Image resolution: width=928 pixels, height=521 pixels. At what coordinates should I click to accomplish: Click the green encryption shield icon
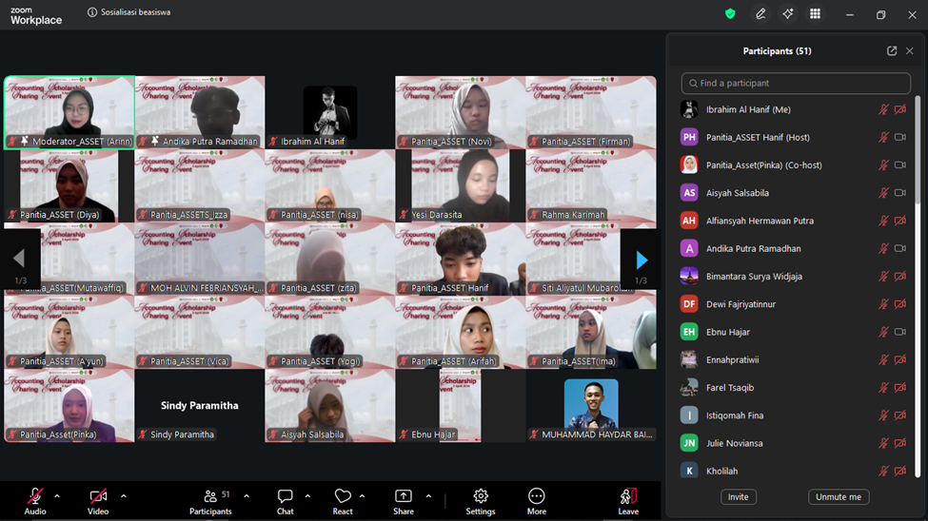click(730, 14)
